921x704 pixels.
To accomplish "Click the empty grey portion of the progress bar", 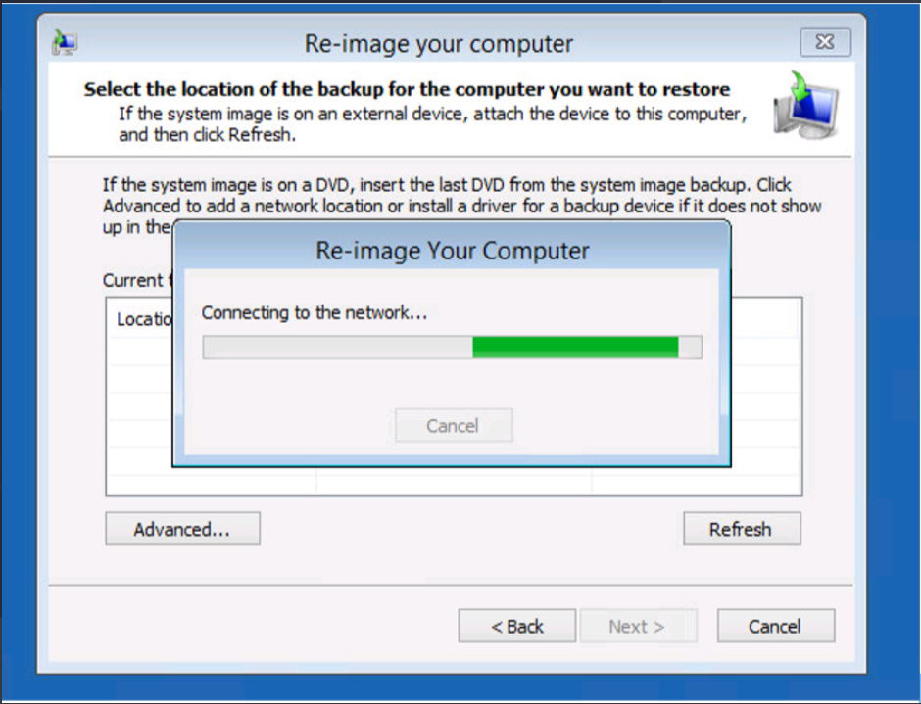I will pyautogui.click(x=338, y=347).
